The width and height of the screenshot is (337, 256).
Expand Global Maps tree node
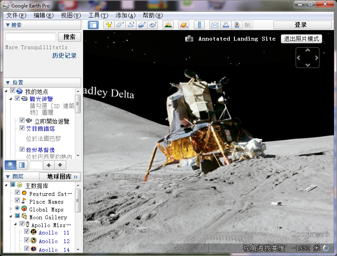pyautogui.click(x=11, y=208)
